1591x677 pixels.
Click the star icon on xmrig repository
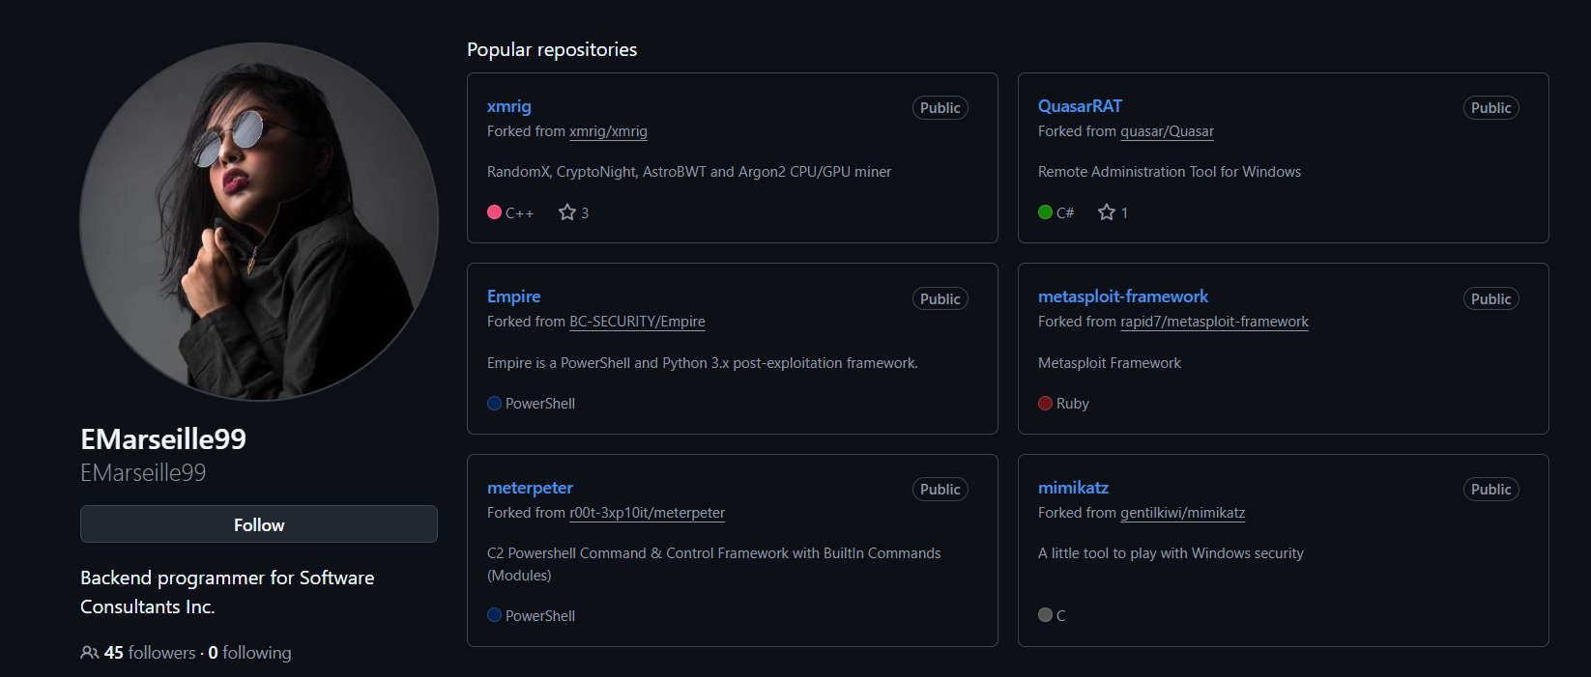[567, 212]
